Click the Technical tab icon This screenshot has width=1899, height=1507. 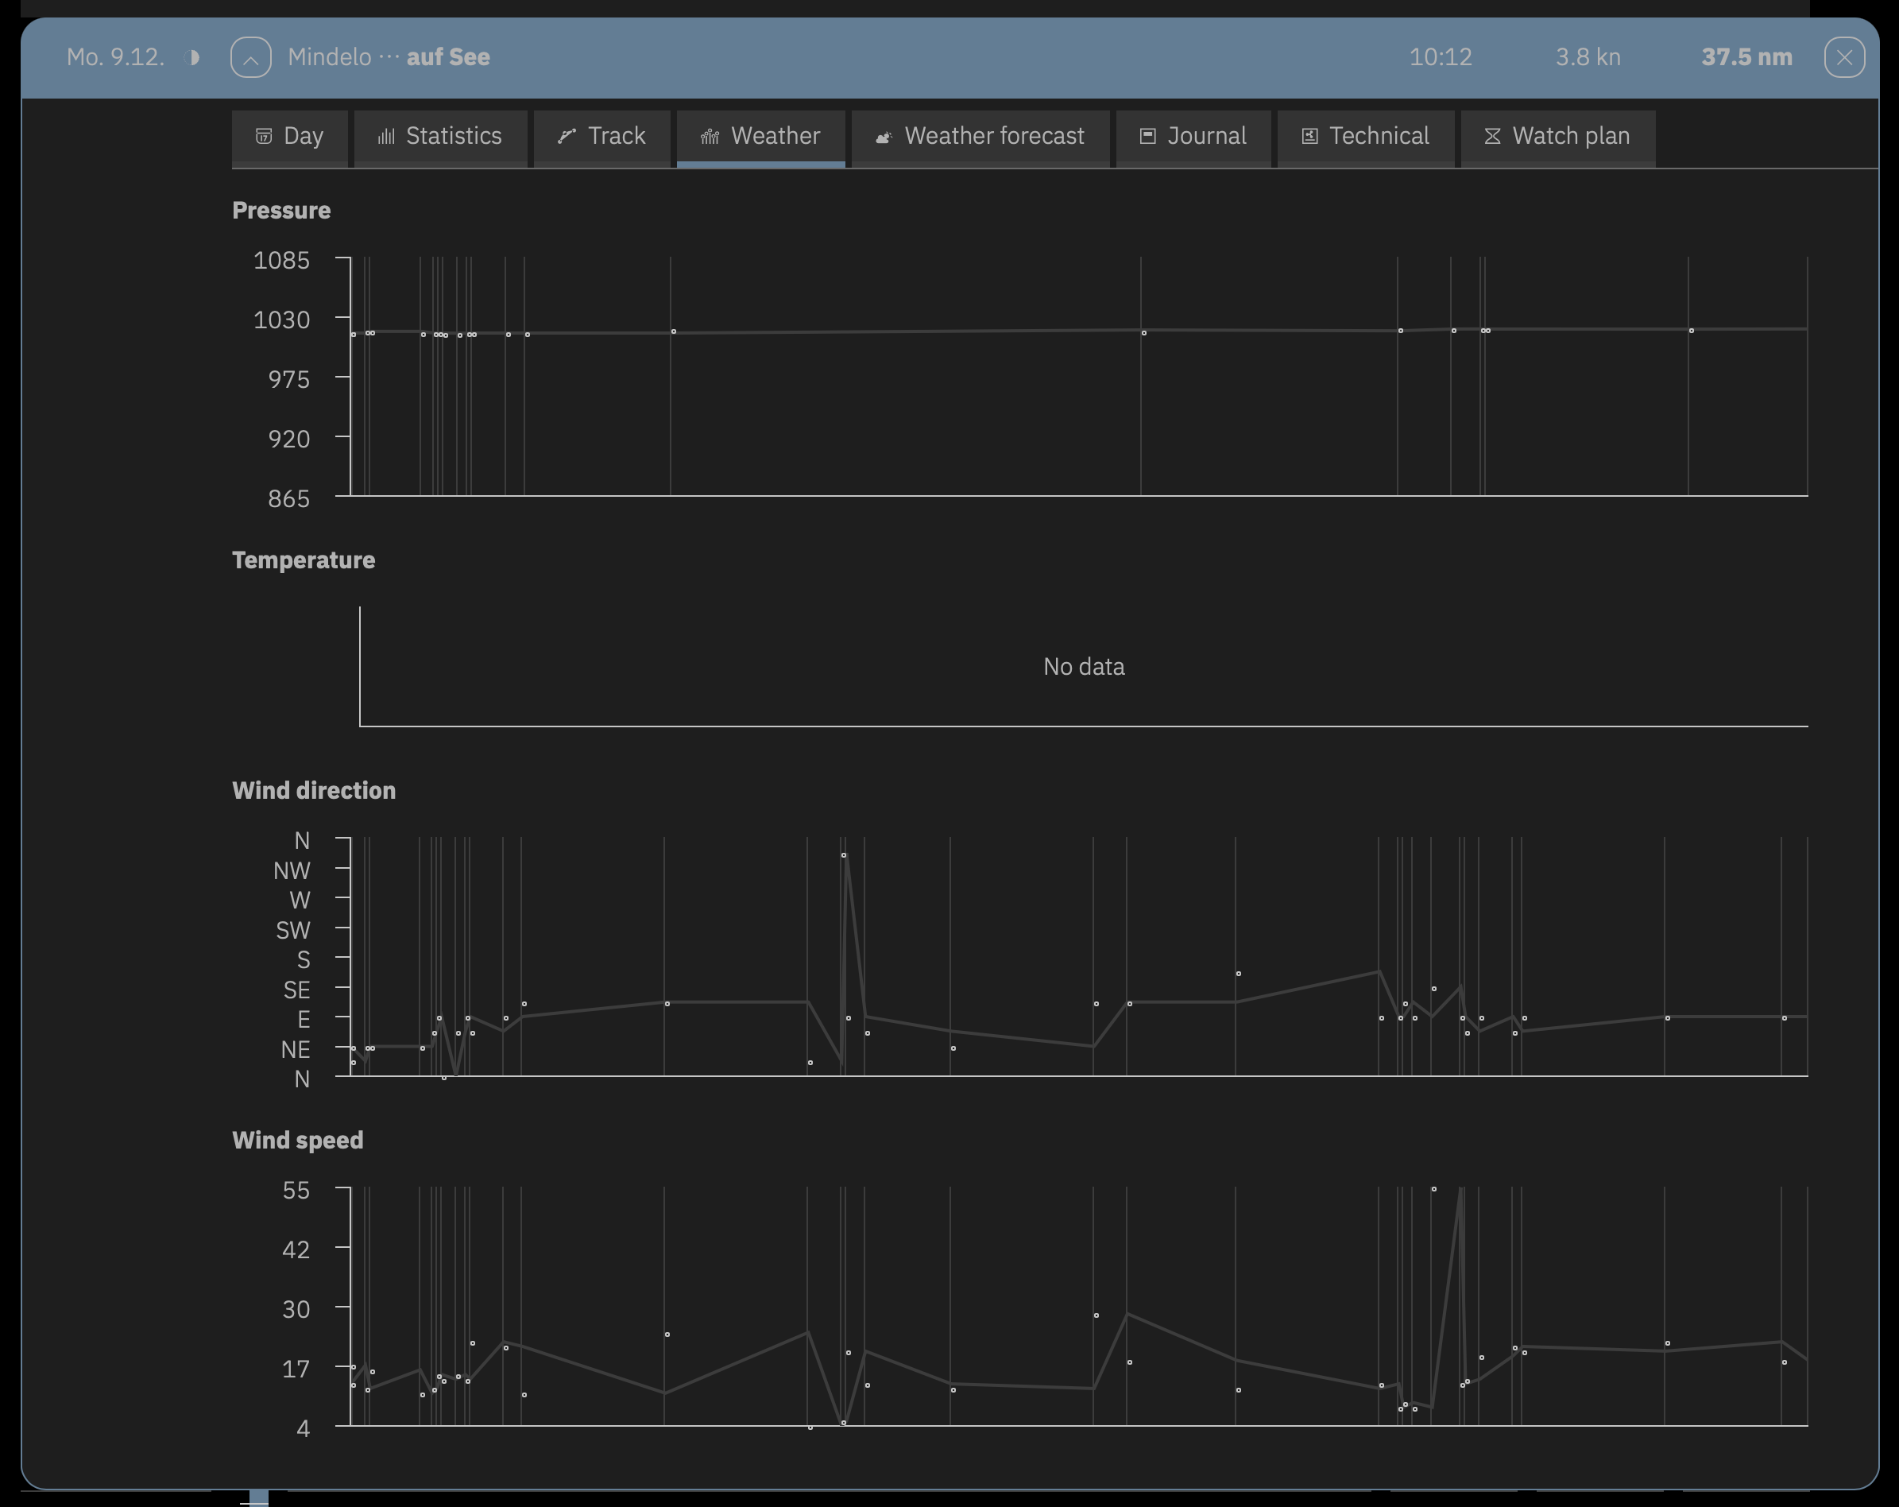click(x=1309, y=136)
